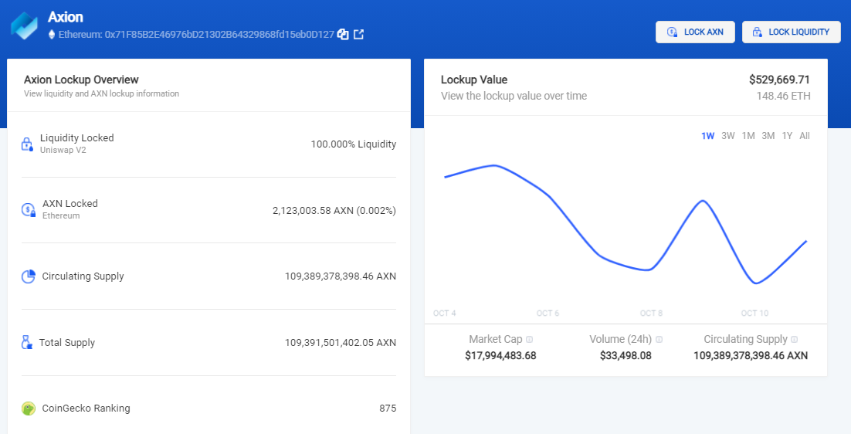Click the 109,391,501,402.05 AXN total supply
851x434 pixels.
341,342
